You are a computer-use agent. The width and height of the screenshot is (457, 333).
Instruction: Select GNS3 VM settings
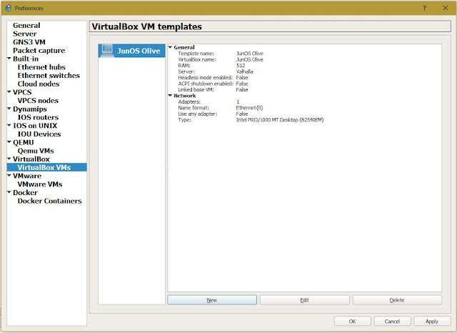point(29,42)
